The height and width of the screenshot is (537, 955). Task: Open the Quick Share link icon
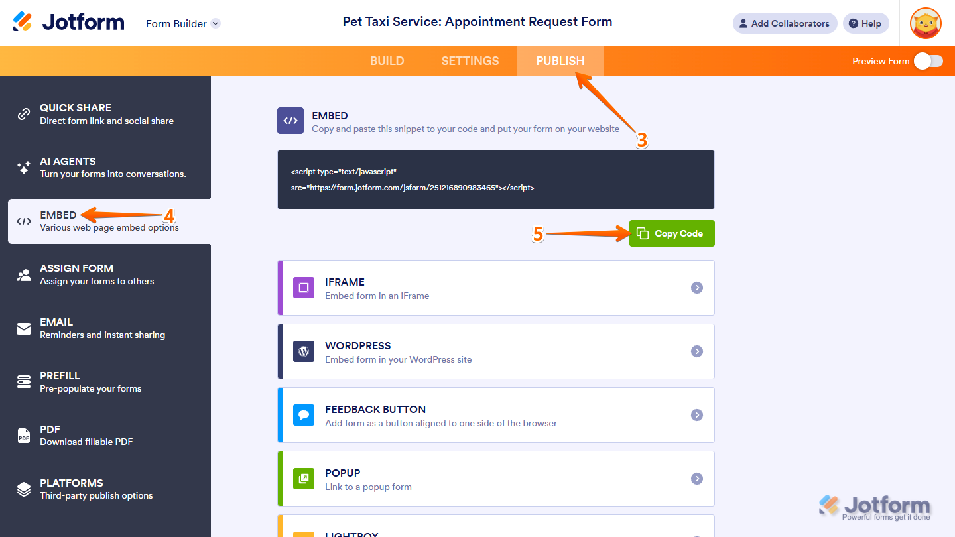click(x=24, y=114)
